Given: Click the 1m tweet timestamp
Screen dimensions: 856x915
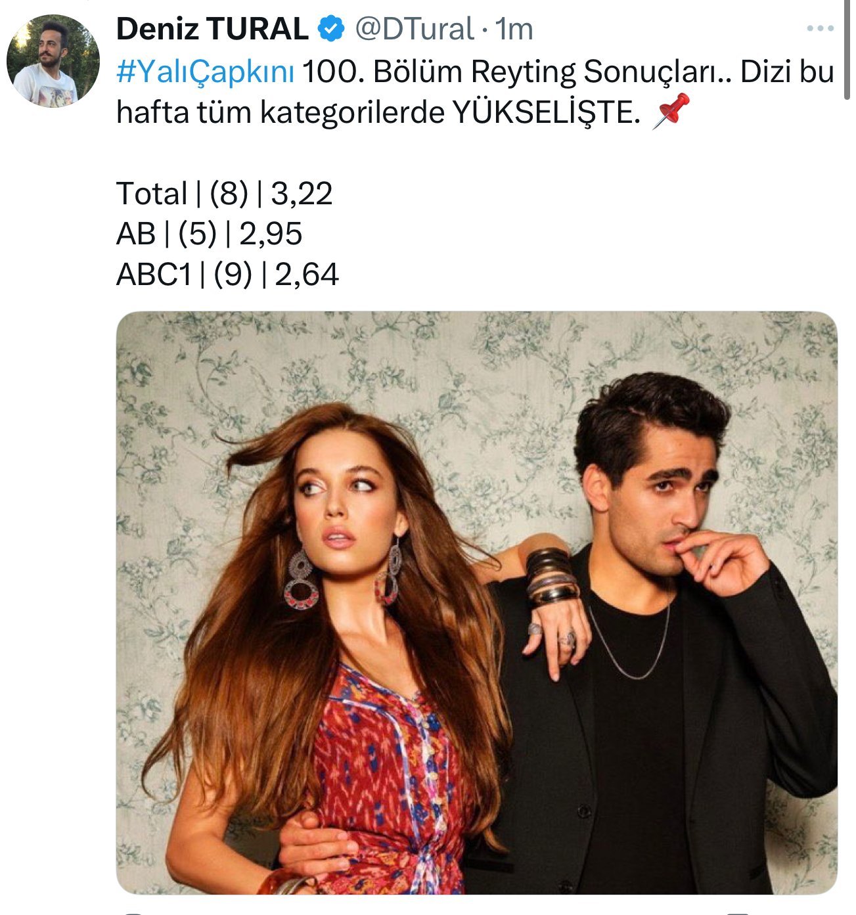Looking at the screenshot, I should pos(514,29).
